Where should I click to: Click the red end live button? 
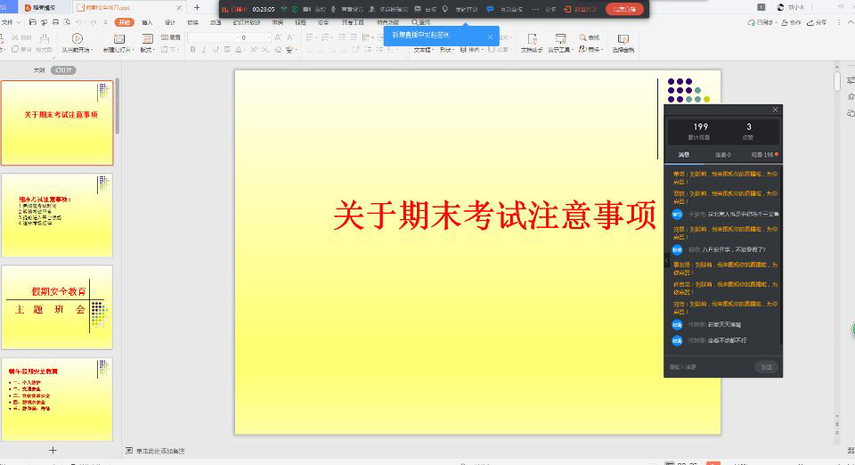(623, 9)
